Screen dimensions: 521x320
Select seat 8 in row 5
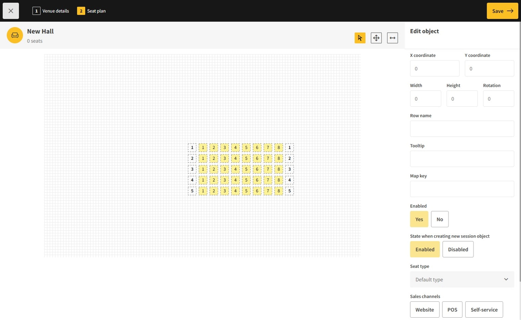click(279, 191)
